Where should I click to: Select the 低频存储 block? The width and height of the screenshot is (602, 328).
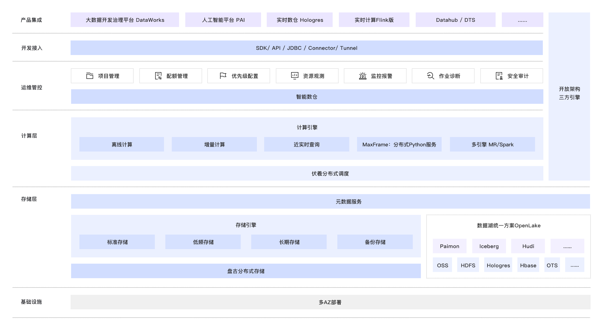click(203, 242)
